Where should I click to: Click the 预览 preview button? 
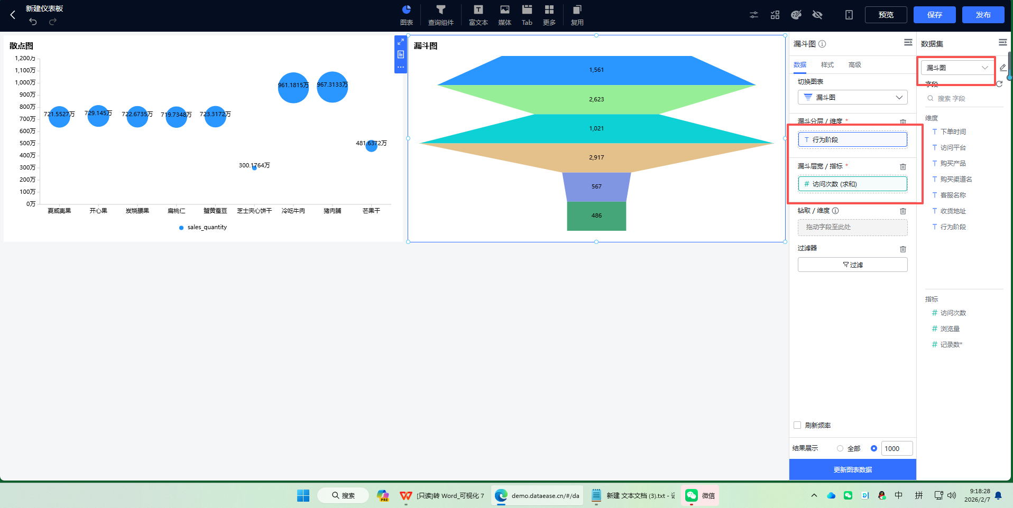pos(886,15)
